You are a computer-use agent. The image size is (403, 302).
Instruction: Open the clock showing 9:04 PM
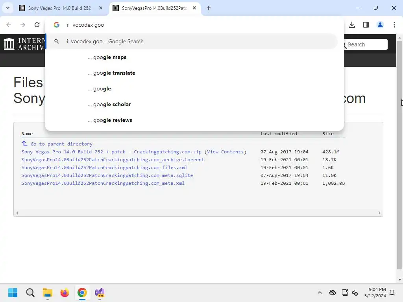click(375, 293)
